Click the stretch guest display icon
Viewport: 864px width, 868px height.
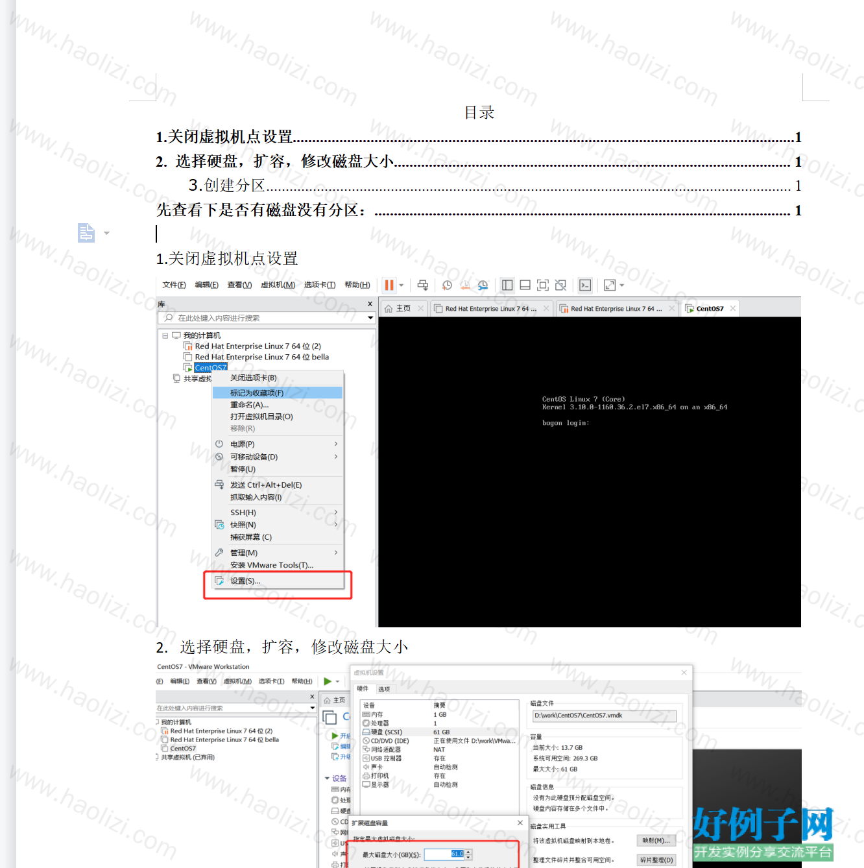tap(610, 285)
